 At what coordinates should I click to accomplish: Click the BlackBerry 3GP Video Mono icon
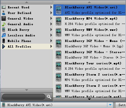click(59, 44)
